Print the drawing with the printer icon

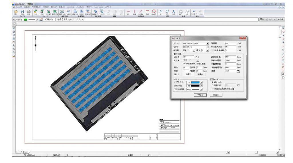29,12
